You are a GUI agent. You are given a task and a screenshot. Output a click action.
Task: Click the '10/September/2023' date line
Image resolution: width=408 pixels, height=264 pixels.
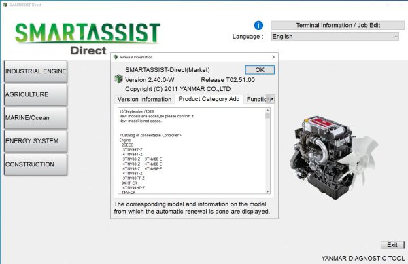pyautogui.click(x=137, y=111)
